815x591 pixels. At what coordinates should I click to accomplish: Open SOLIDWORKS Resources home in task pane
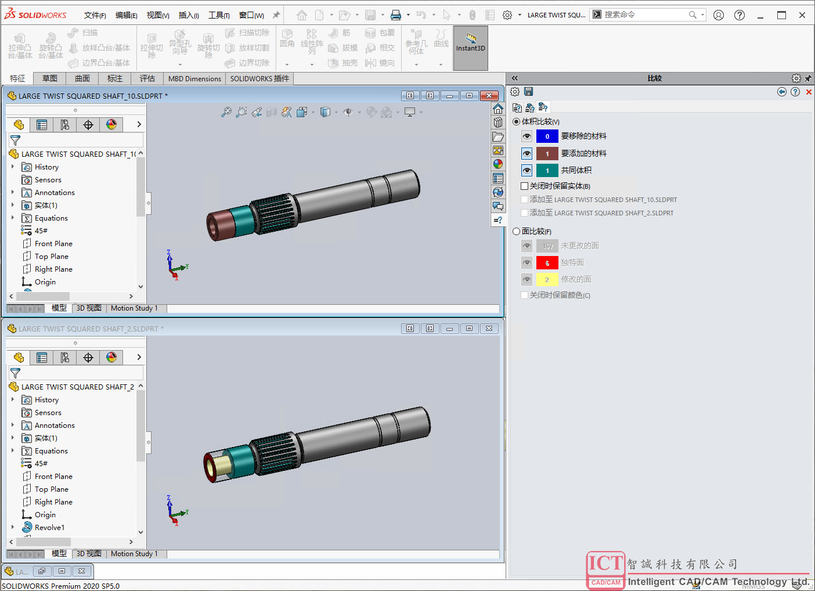[x=498, y=109]
